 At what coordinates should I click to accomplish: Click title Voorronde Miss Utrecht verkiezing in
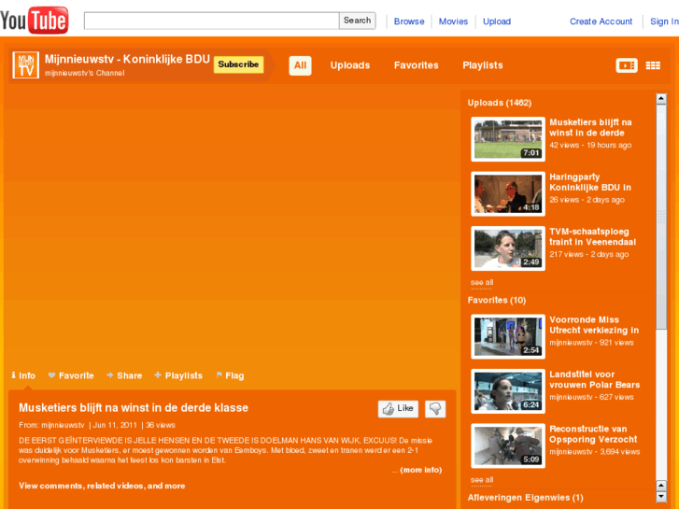(x=594, y=325)
